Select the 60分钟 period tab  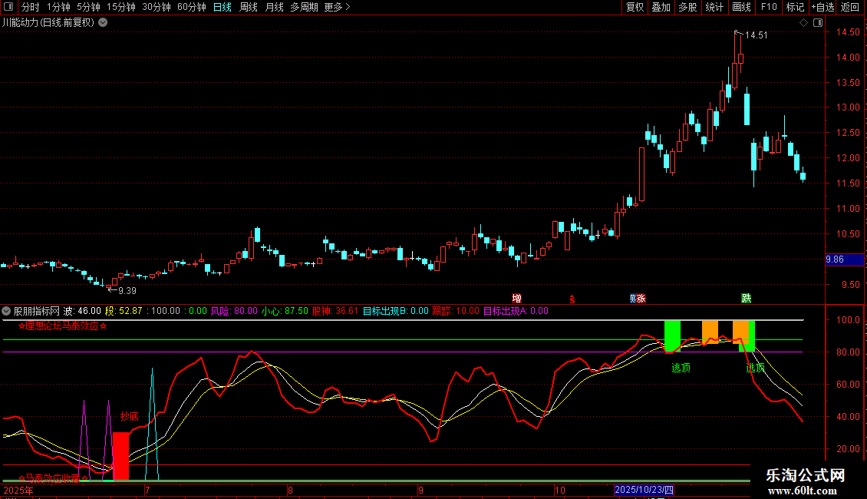[191, 8]
